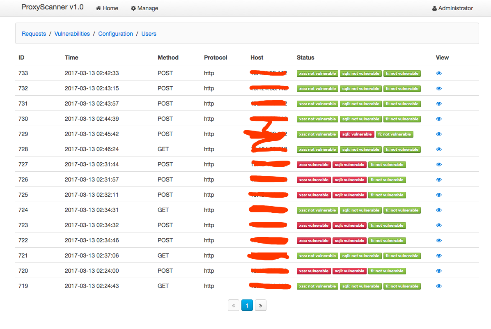This screenshot has width=491, height=329.
Task: Go to the Requests tab
Action: point(34,34)
